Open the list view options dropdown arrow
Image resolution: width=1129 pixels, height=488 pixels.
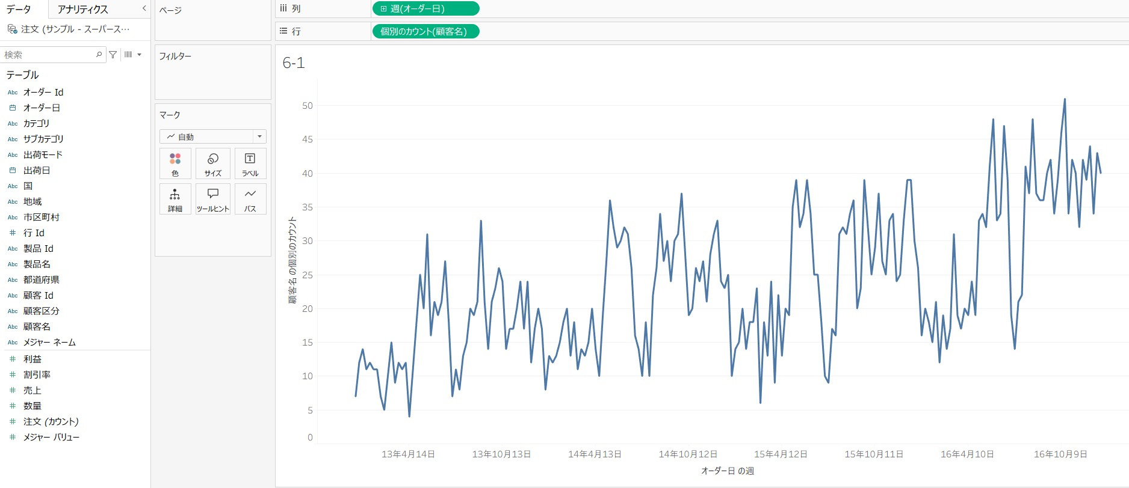[x=139, y=55]
